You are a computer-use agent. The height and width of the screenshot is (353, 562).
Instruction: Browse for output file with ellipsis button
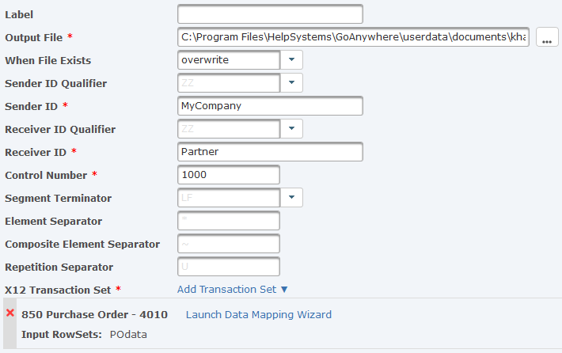(547, 37)
